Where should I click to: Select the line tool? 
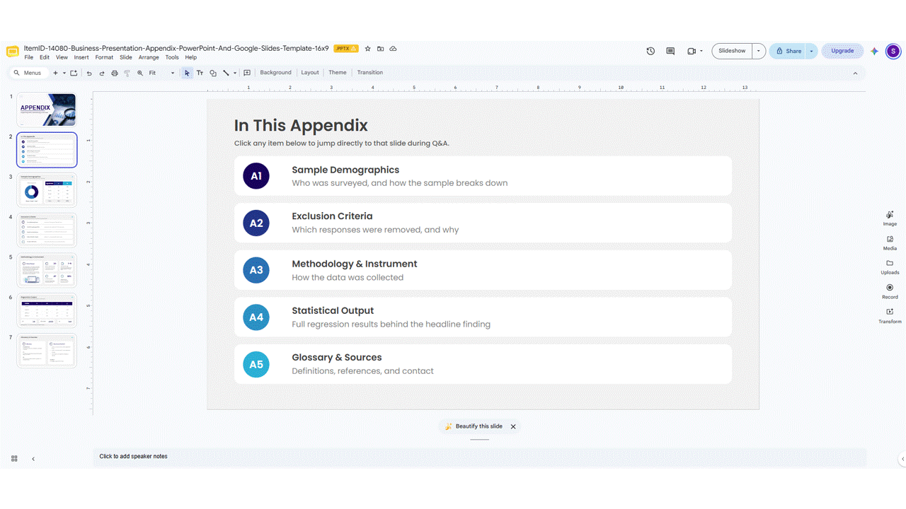coord(226,73)
